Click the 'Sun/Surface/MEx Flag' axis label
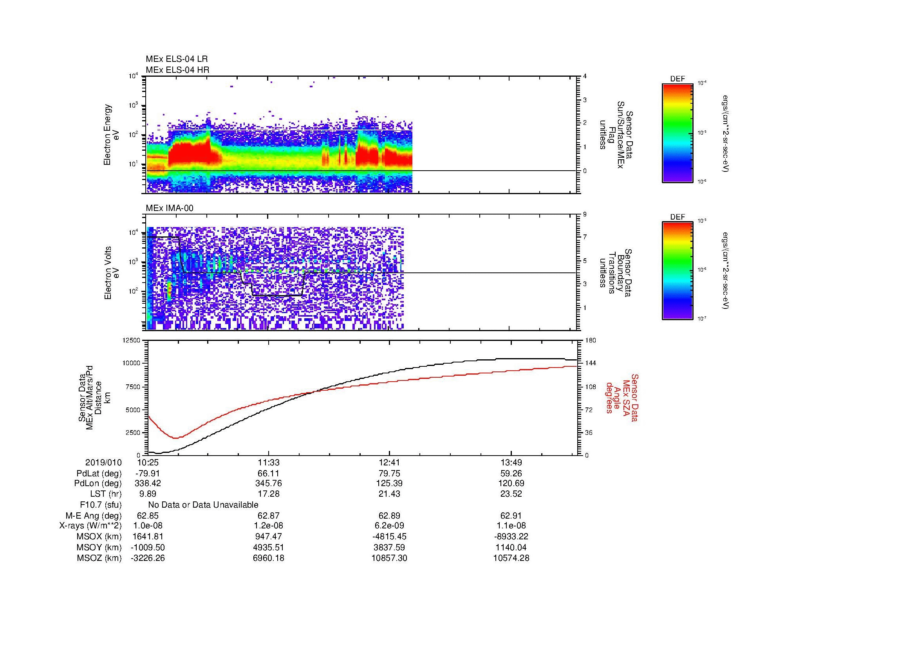 click(x=616, y=135)
